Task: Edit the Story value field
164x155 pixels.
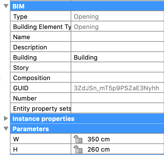Action: pyautogui.click(x=117, y=68)
